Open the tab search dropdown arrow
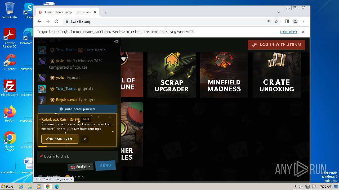 tap(279, 12)
